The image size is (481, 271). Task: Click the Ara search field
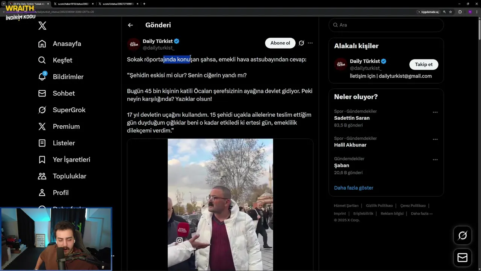click(x=386, y=25)
